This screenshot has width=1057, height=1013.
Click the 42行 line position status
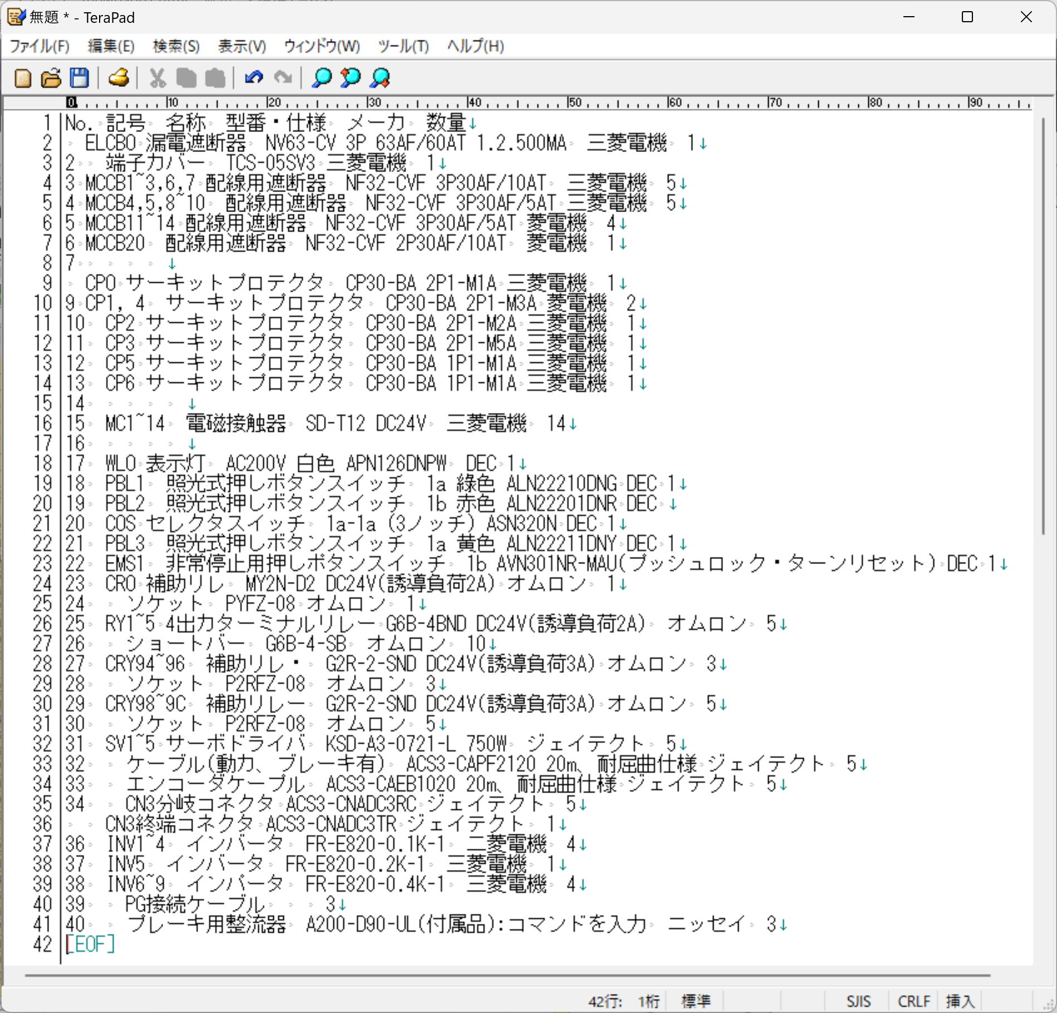tap(605, 1001)
